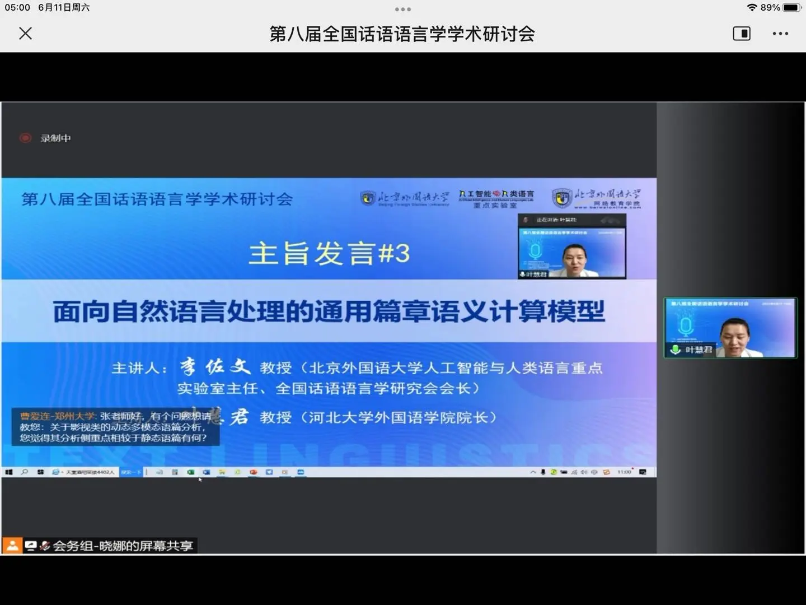This screenshot has width=806, height=605.
Task: Tap the orange participant icon at bottom left
Action: 12,545
